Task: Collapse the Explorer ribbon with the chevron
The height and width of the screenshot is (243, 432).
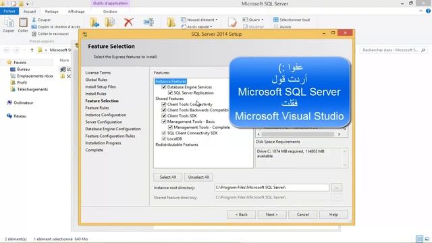Action: [421, 11]
